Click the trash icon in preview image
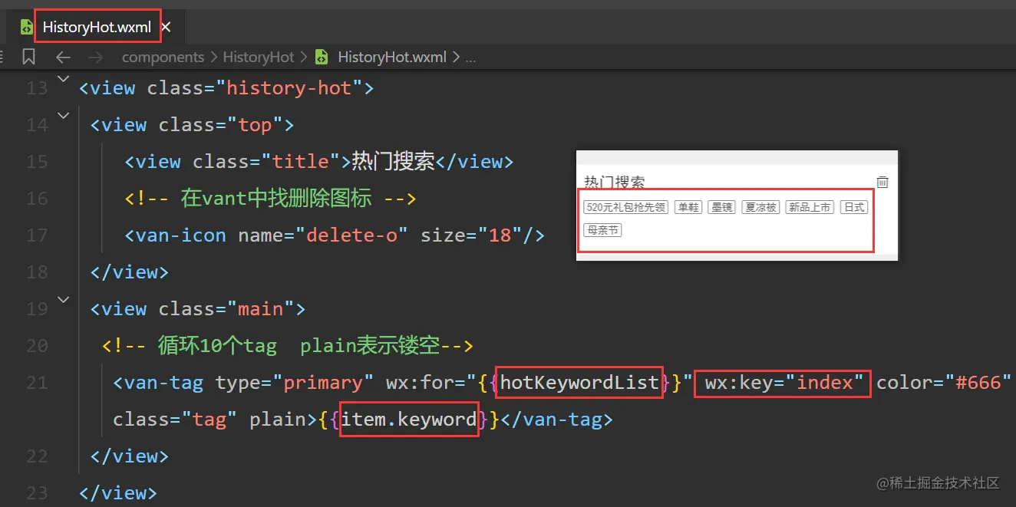The image size is (1016, 507). coord(882,182)
